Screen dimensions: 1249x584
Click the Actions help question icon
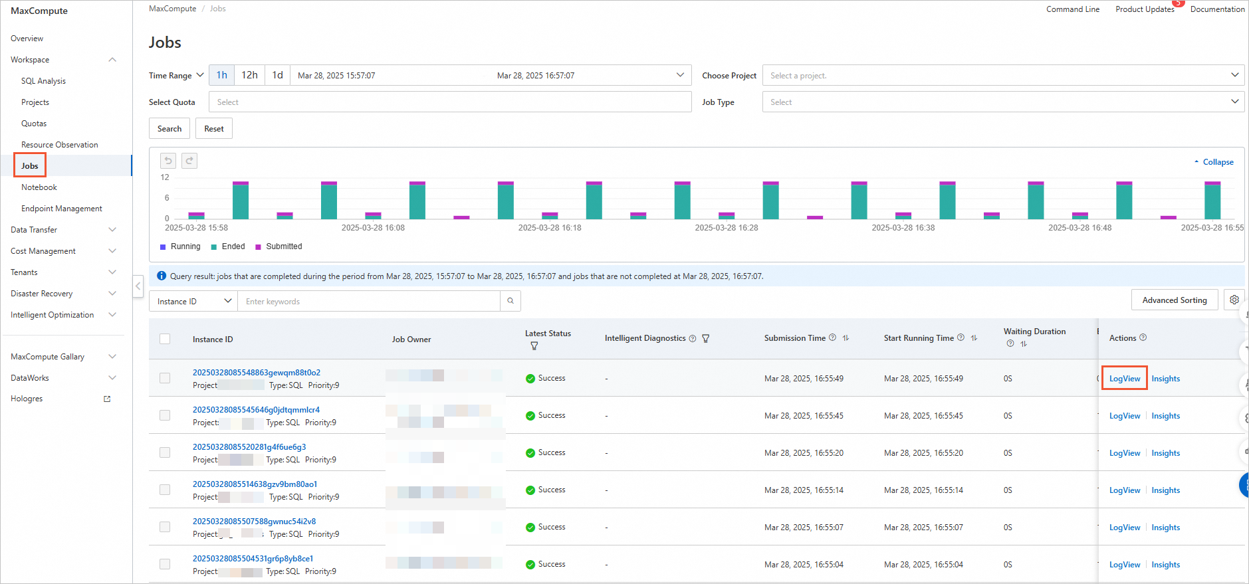coord(1143,338)
